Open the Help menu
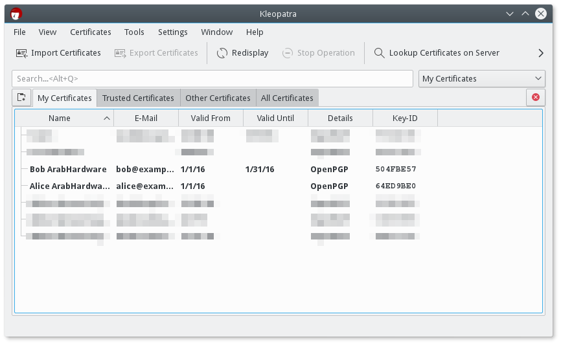Image resolution: width=561 pixels, height=345 pixels. click(x=255, y=32)
